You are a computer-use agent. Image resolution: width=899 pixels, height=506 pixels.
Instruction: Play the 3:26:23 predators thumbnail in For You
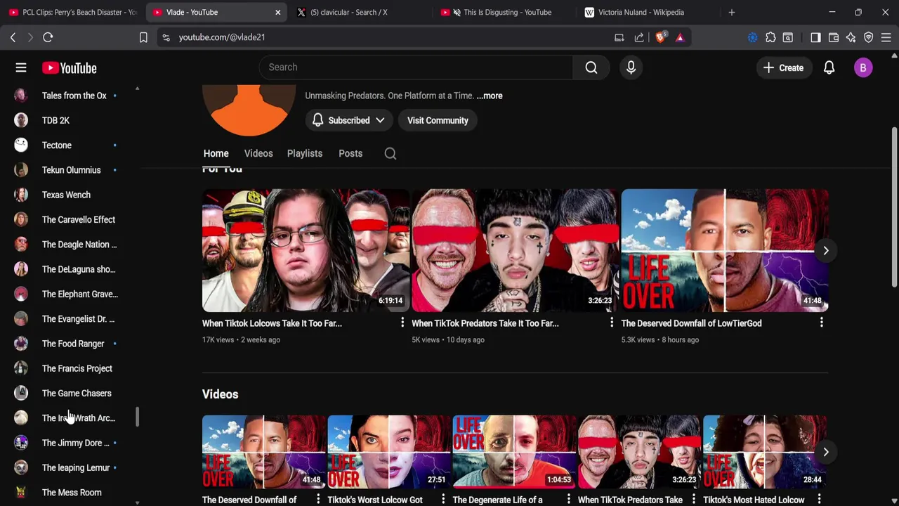(x=515, y=250)
